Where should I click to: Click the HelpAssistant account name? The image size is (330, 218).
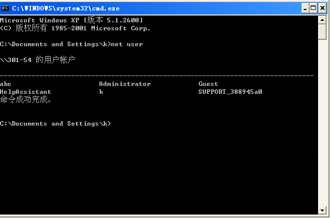[25, 92]
